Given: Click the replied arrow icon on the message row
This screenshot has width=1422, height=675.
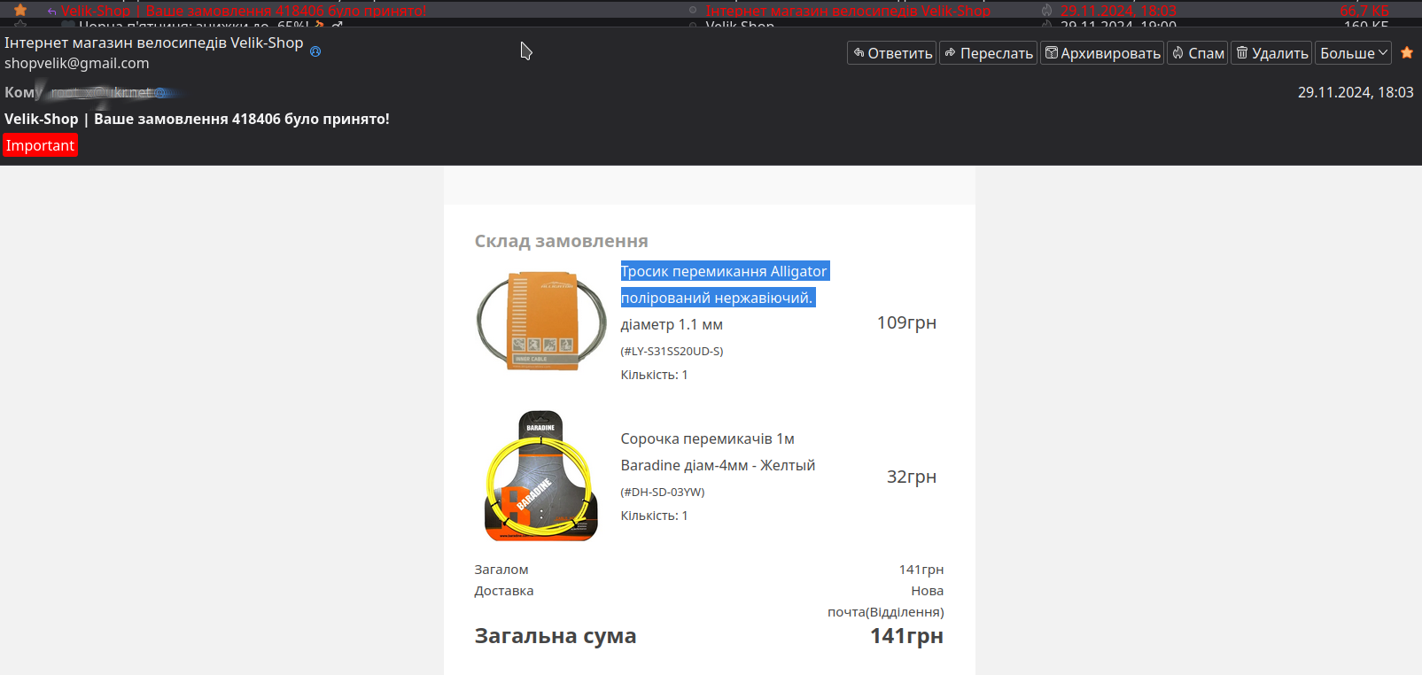Looking at the screenshot, I should tap(51, 11).
